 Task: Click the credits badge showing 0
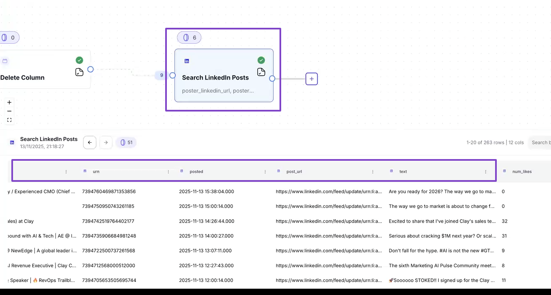click(x=8, y=37)
